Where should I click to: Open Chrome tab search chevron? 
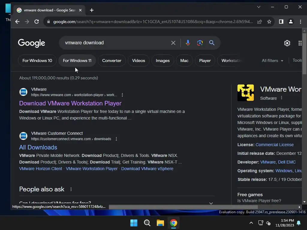point(259,7)
